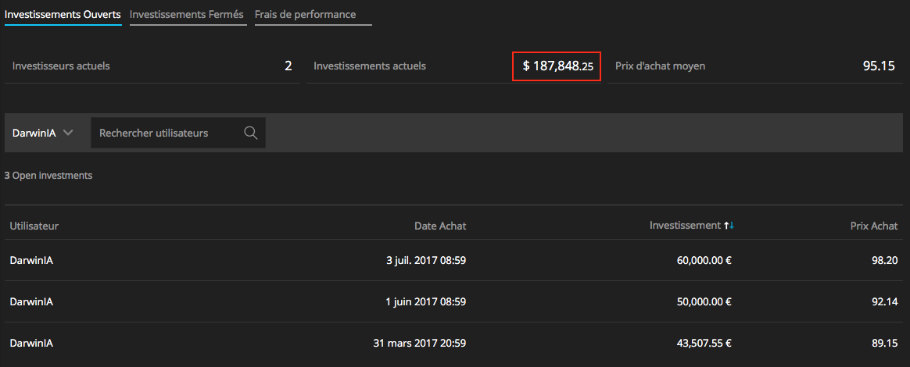910x367 pixels.
Task: Click the search magnifier icon
Action: click(251, 133)
